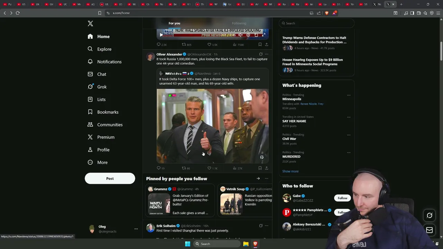Unmute the Fox News video
This screenshot has height=249, width=443.
pyautogui.click(x=241, y=35)
